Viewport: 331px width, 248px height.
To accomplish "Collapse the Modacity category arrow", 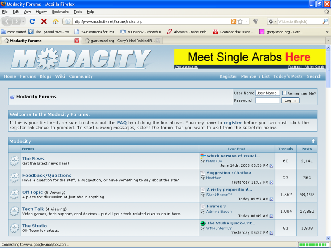I will tap(313, 141).
